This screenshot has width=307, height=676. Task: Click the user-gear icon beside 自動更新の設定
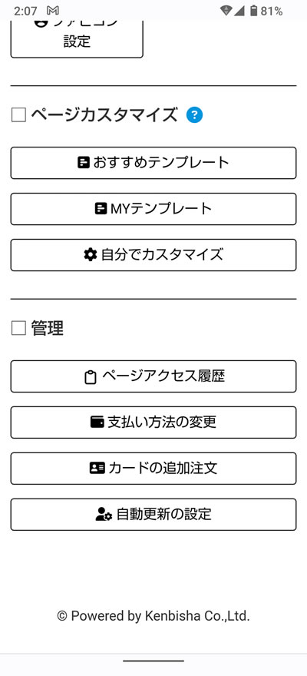tap(104, 515)
